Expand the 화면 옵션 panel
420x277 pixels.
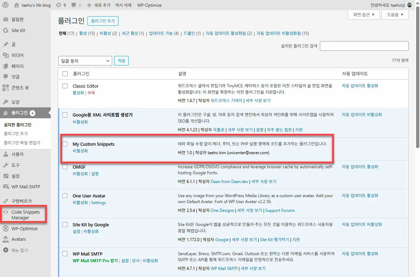(x=363, y=15)
